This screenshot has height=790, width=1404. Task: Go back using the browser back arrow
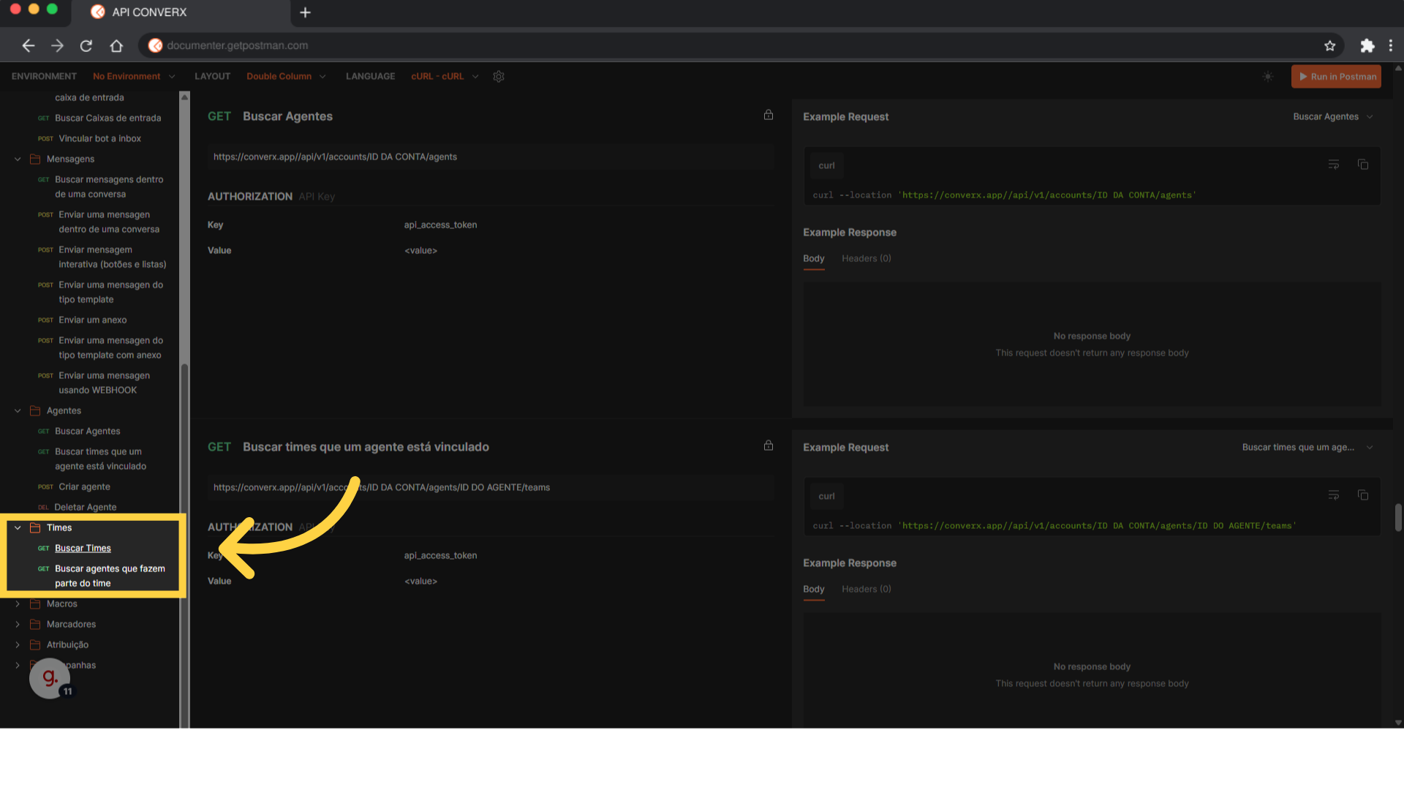pyautogui.click(x=28, y=45)
